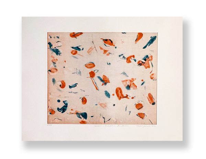Click the dark blue shape at lower left
The width and height of the screenshot is (206, 159).
[x=63, y=107]
